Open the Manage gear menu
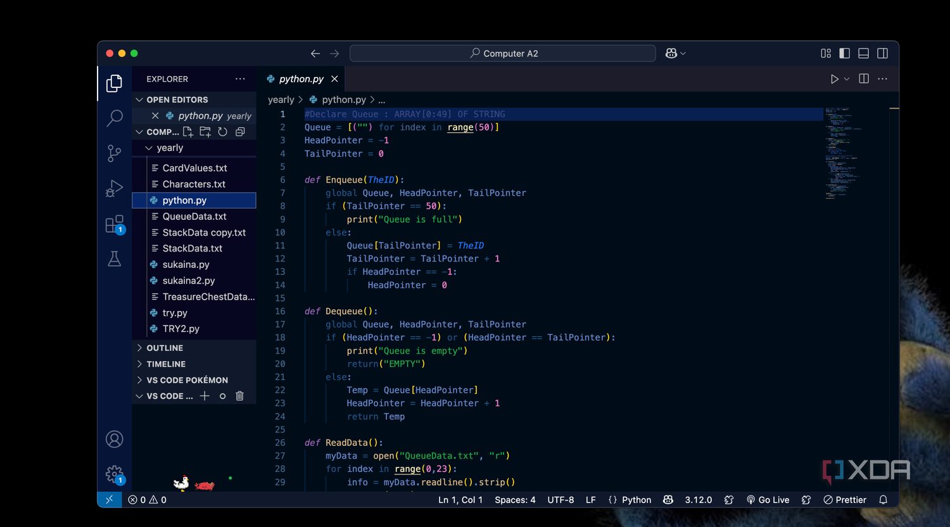 point(115,474)
